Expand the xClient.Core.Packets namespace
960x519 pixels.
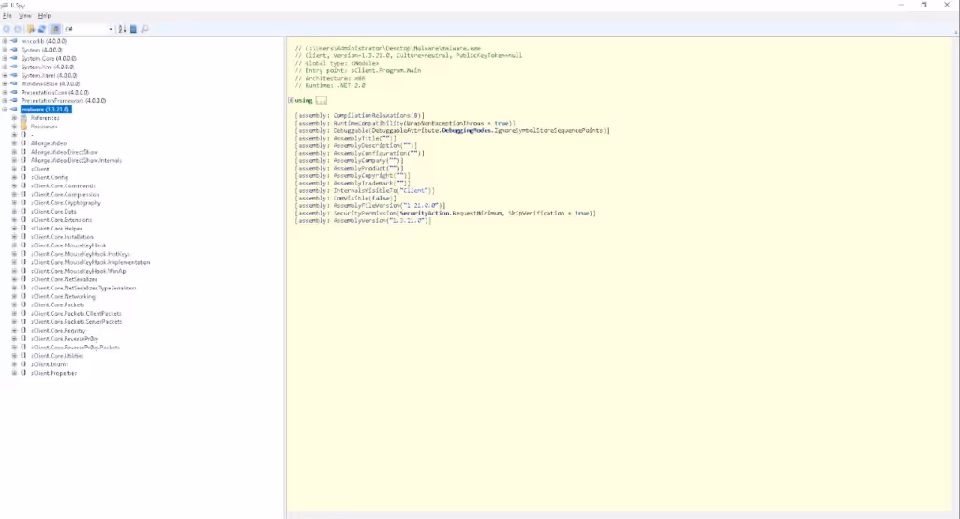(x=15, y=304)
